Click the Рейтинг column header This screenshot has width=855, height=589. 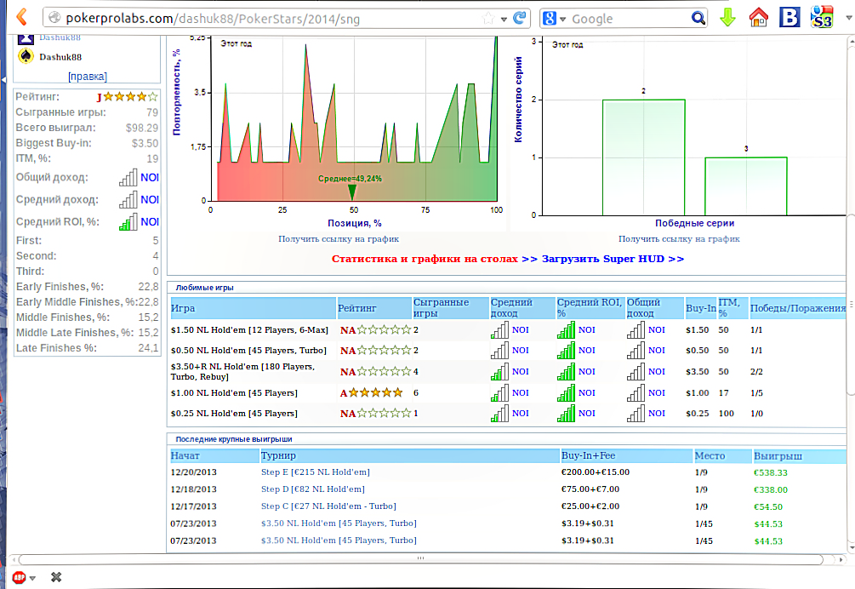coord(374,308)
